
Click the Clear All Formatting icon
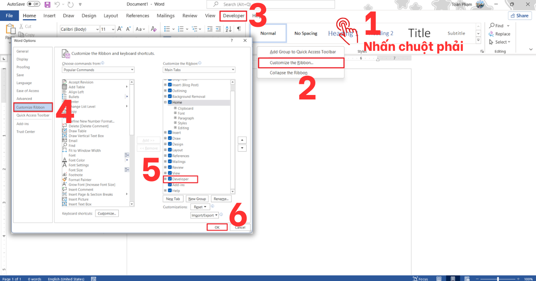pos(154,29)
